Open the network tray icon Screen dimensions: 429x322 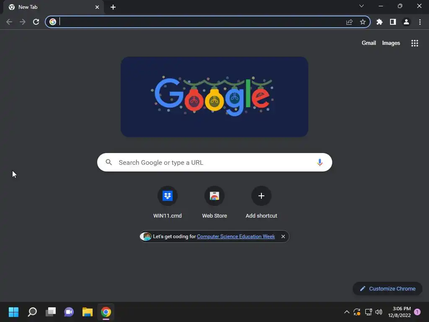(368, 312)
